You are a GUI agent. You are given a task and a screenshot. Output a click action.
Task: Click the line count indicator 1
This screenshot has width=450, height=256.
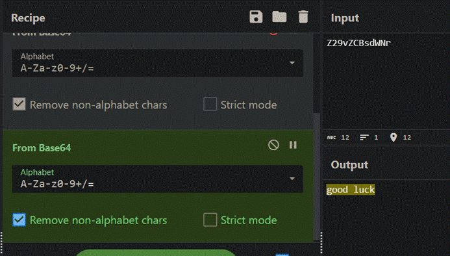[369, 137]
